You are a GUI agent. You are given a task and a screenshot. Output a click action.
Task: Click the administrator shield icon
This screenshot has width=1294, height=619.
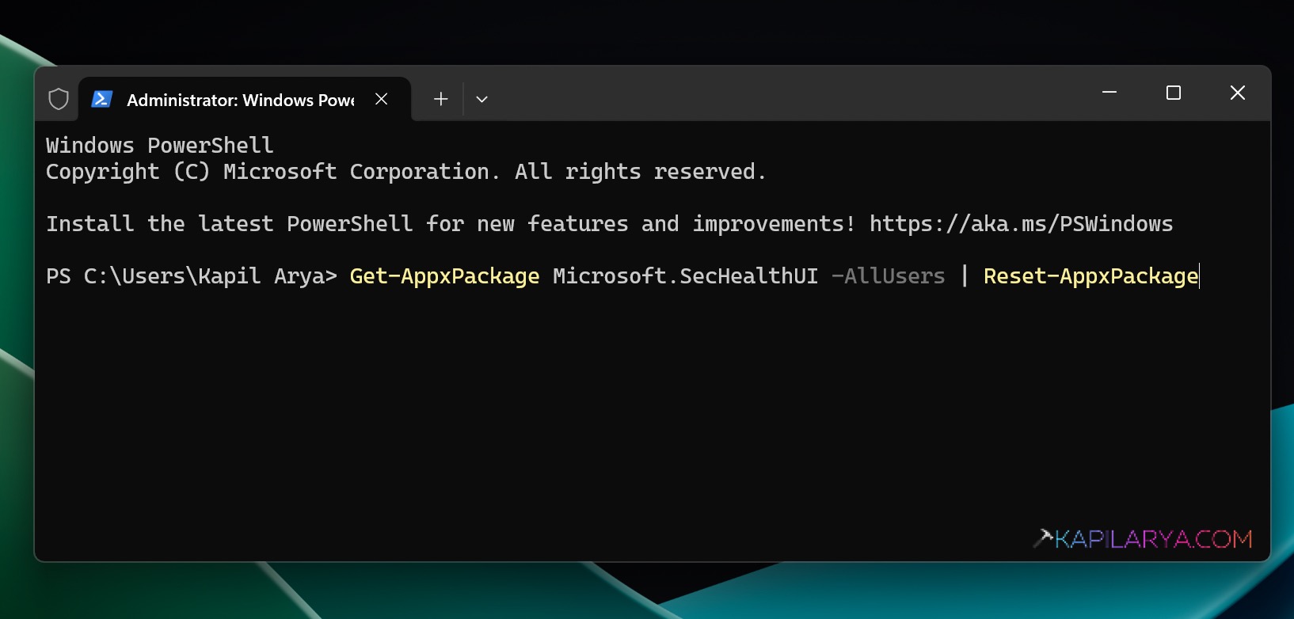[x=59, y=98]
